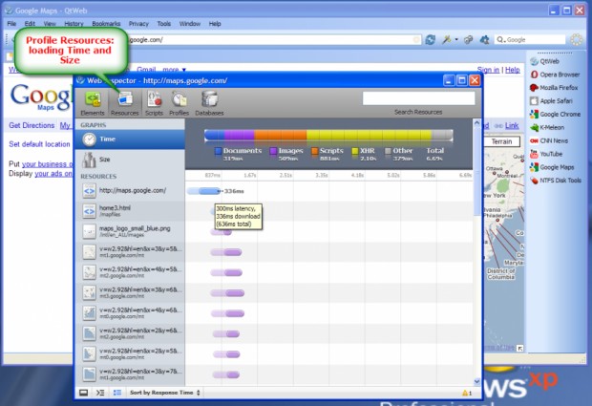This screenshot has height=406, width=592.
Task: Open the NTFS Disk Tools bookmark
Action: click(556, 181)
